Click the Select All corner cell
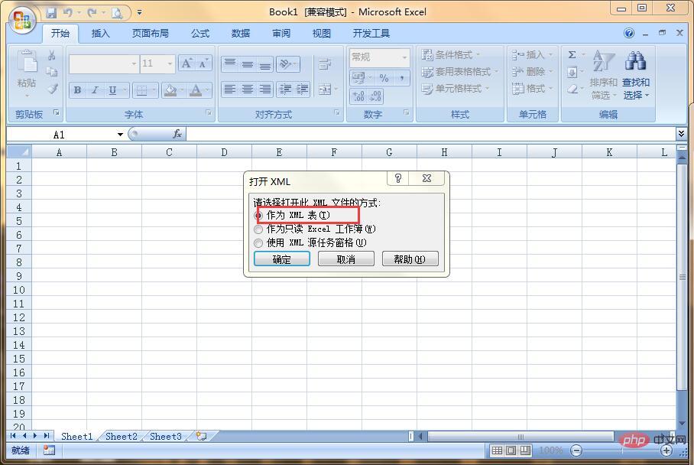694x465 pixels. (19, 152)
